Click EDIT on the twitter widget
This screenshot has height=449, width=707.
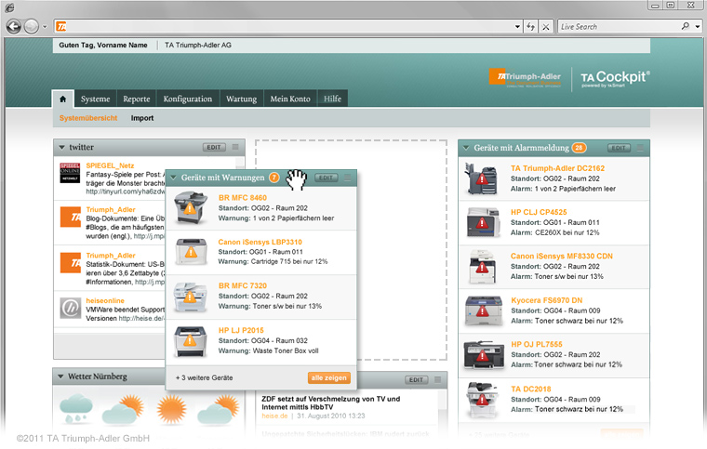(x=214, y=147)
